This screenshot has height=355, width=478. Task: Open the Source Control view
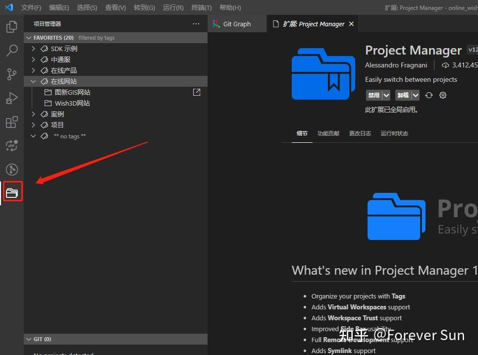pos(11,74)
